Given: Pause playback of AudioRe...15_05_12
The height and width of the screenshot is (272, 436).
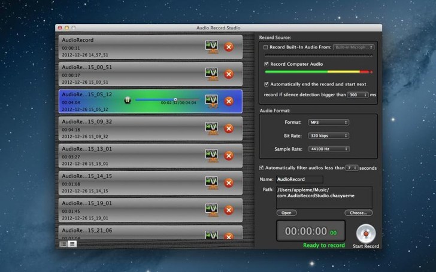Looking at the screenshot, I should tap(127, 100).
